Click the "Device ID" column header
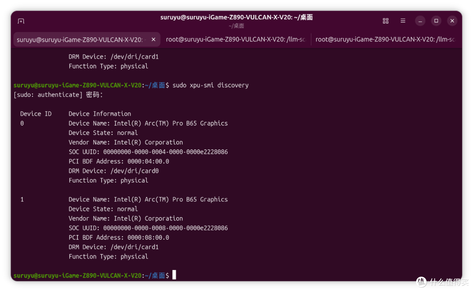This screenshot has height=292, width=473. [x=36, y=114]
